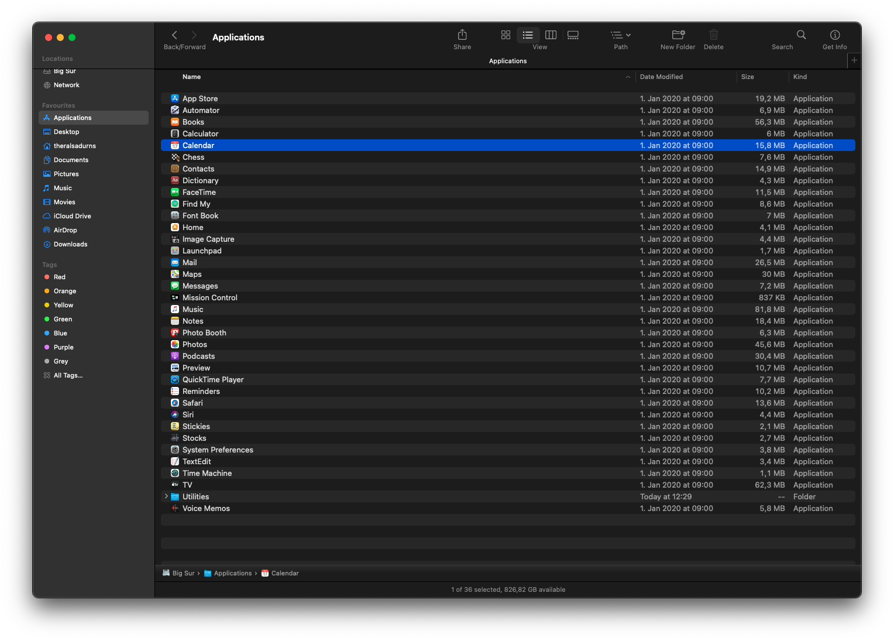
Task: Open Downloads in the sidebar
Action: pos(94,244)
